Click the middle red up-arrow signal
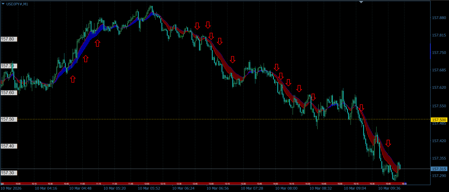The image size is (449, 192). click(x=86, y=58)
